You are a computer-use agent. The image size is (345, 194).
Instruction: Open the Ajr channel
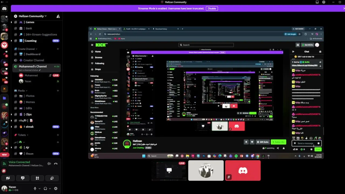point(36,148)
